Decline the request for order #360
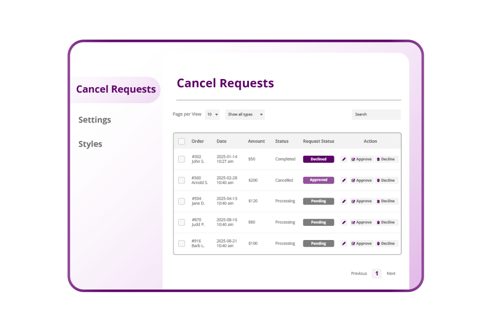492x332 pixels. [x=386, y=180]
